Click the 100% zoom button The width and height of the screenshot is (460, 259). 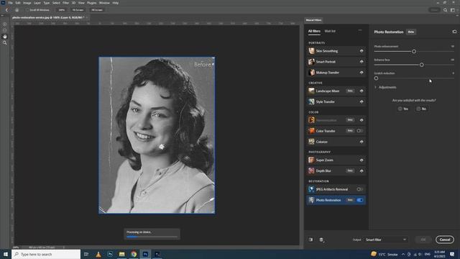pyautogui.click(x=62, y=10)
